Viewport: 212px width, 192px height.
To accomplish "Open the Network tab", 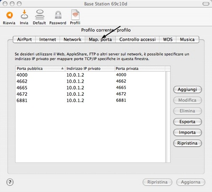I will pos(72,39).
